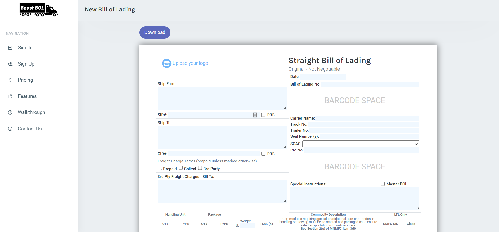499x232 pixels.
Task: Click the Bill To text area resize handle
Action: point(285,201)
